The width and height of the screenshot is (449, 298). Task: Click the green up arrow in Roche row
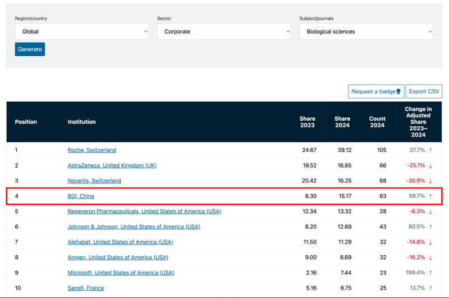[x=430, y=150]
